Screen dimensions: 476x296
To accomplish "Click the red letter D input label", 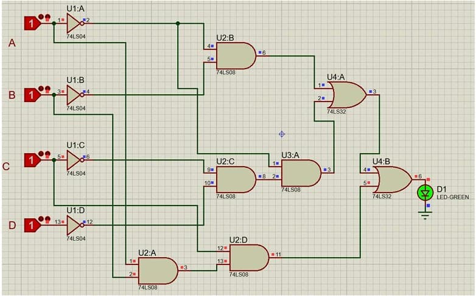I will [x=12, y=225].
